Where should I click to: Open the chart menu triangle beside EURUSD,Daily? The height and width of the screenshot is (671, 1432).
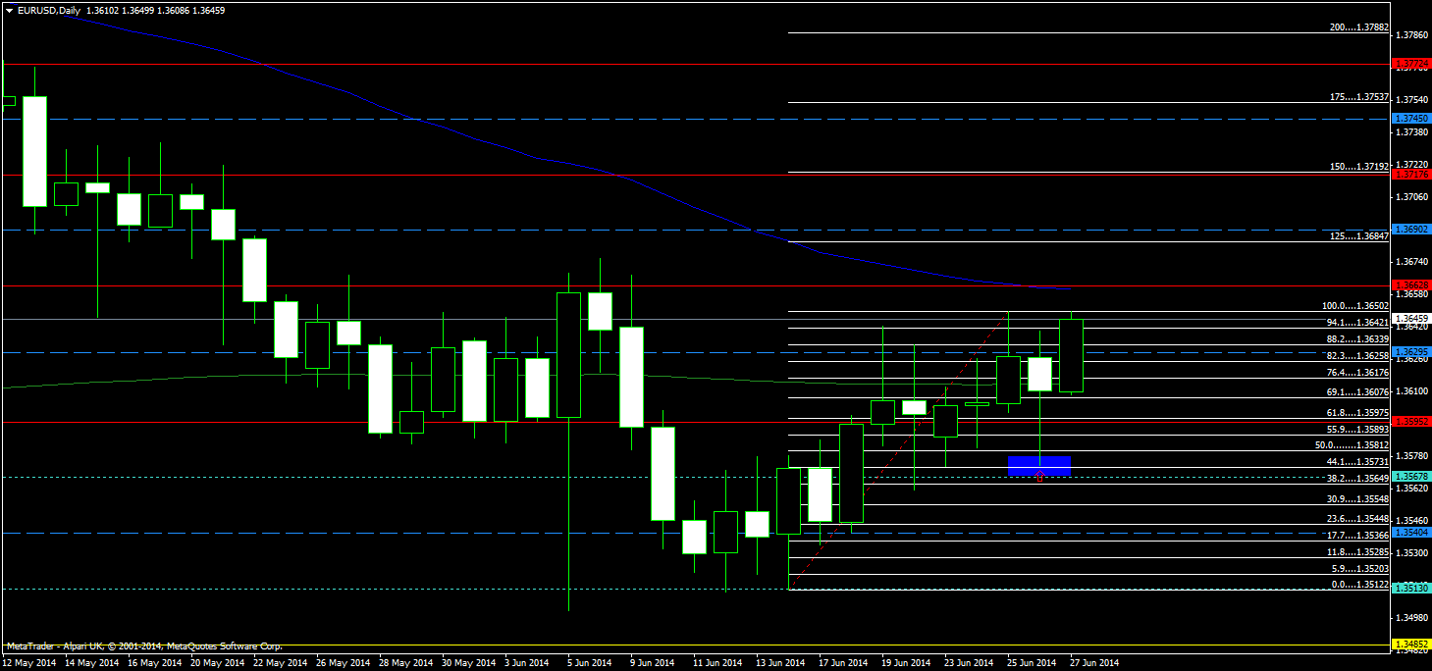click(x=9, y=10)
